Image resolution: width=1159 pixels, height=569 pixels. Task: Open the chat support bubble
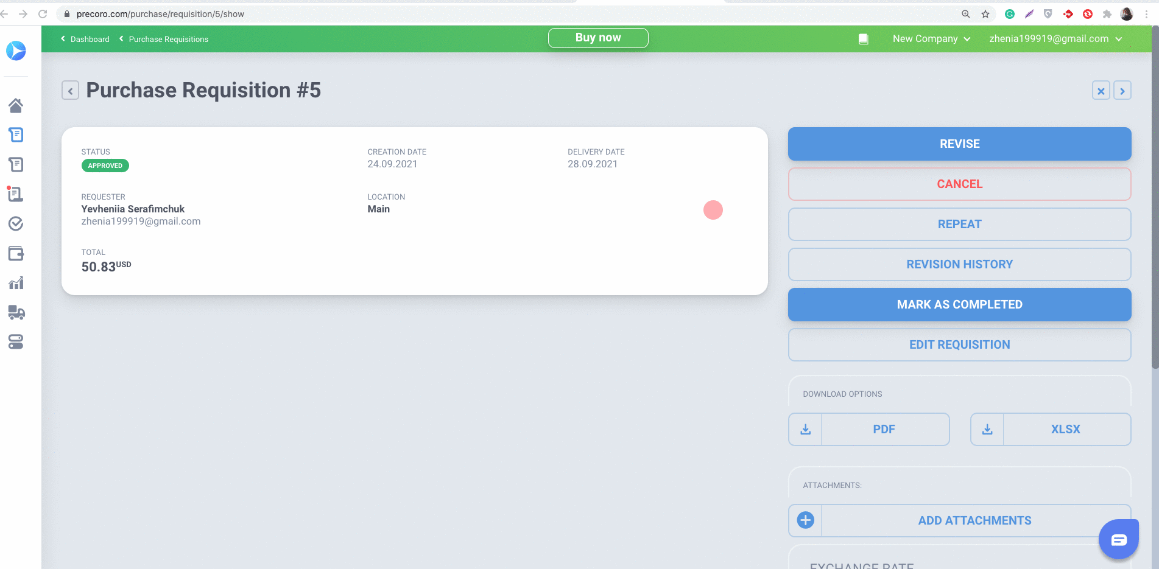1118,539
